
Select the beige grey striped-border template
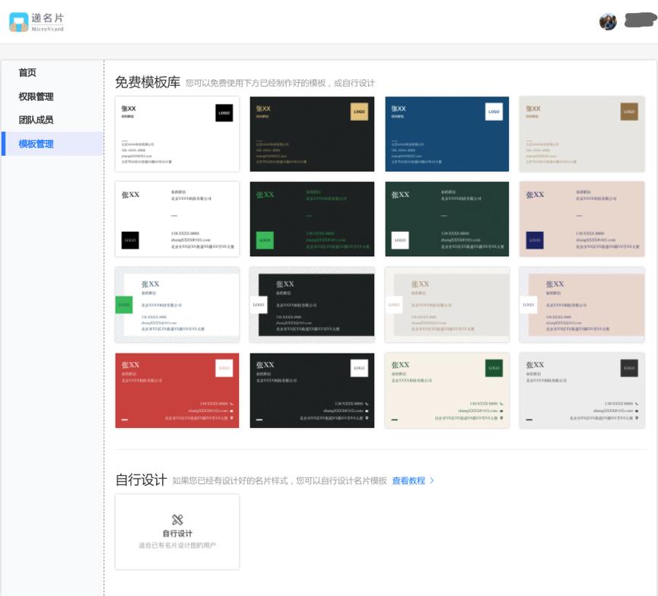click(x=447, y=305)
